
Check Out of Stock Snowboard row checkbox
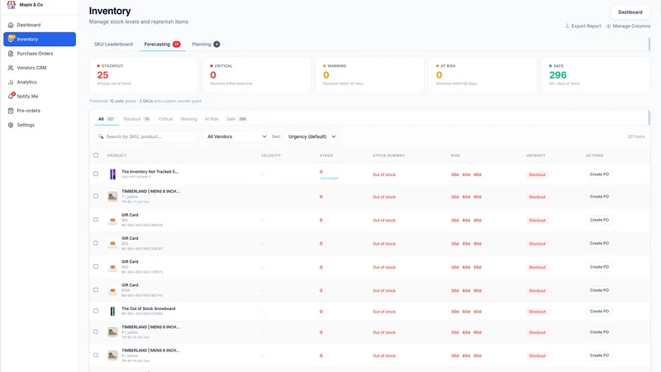click(x=96, y=311)
